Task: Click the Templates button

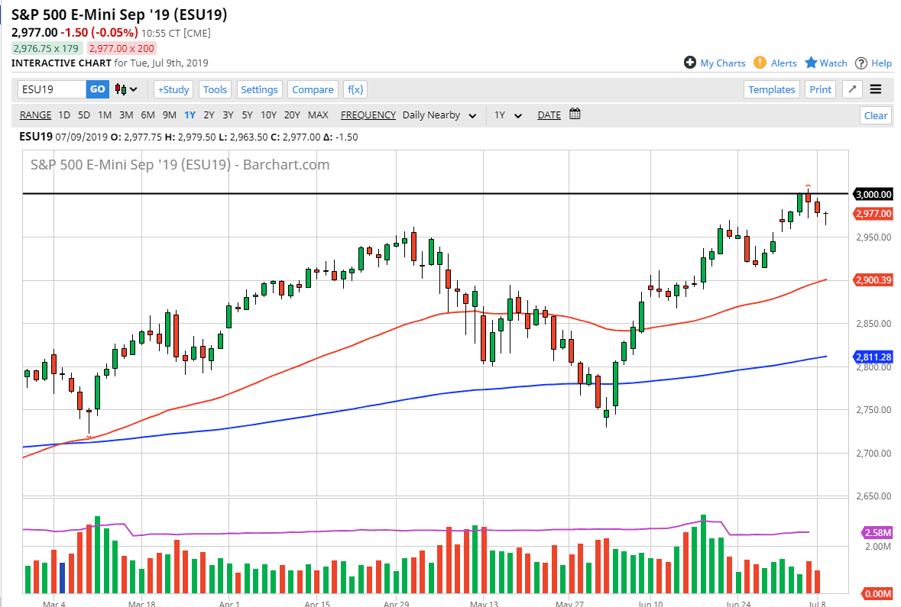Action: coord(772,89)
